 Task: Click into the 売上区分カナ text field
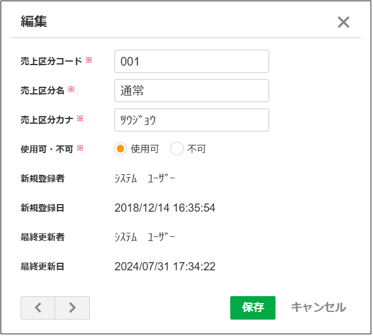tap(191, 120)
